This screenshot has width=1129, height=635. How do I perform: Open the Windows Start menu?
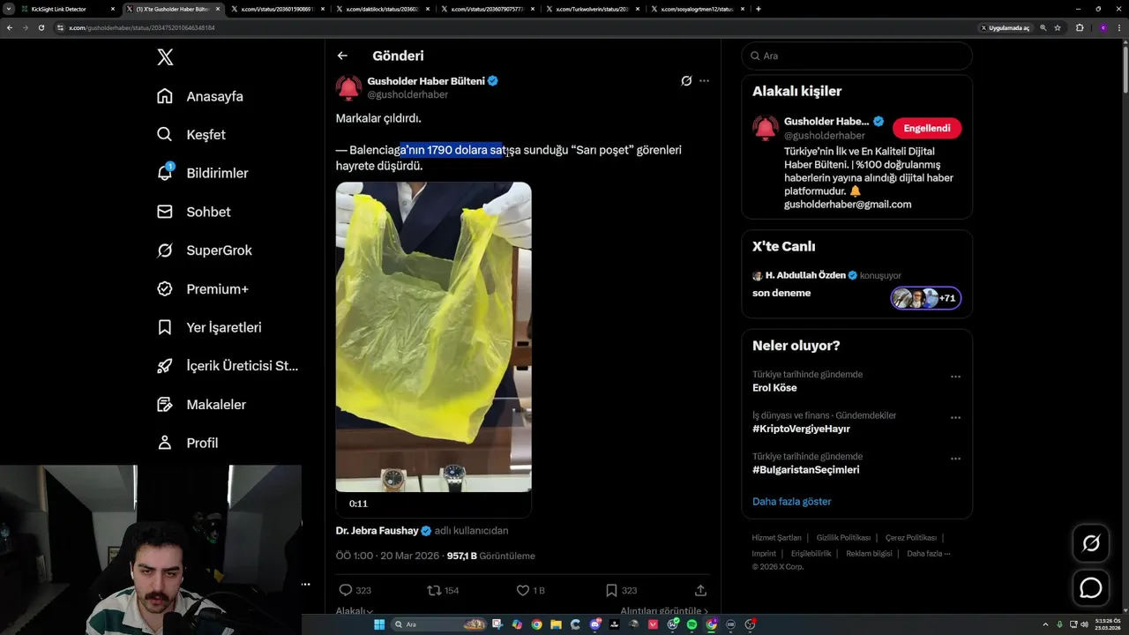[379, 624]
